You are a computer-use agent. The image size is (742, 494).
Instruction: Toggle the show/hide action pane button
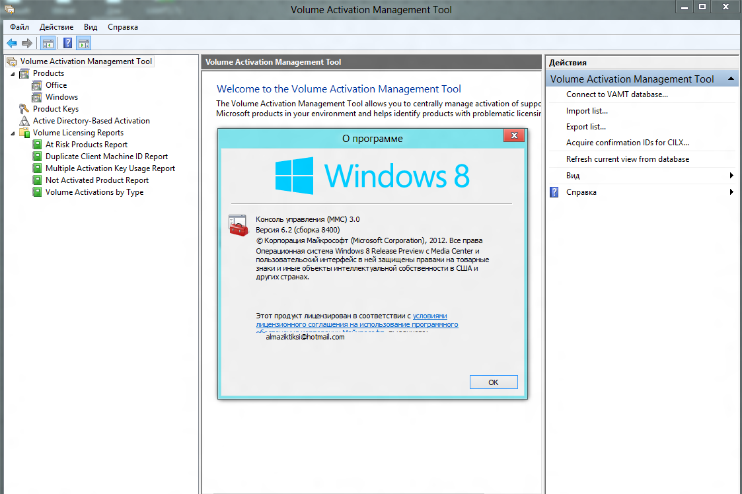pos(83,44)
